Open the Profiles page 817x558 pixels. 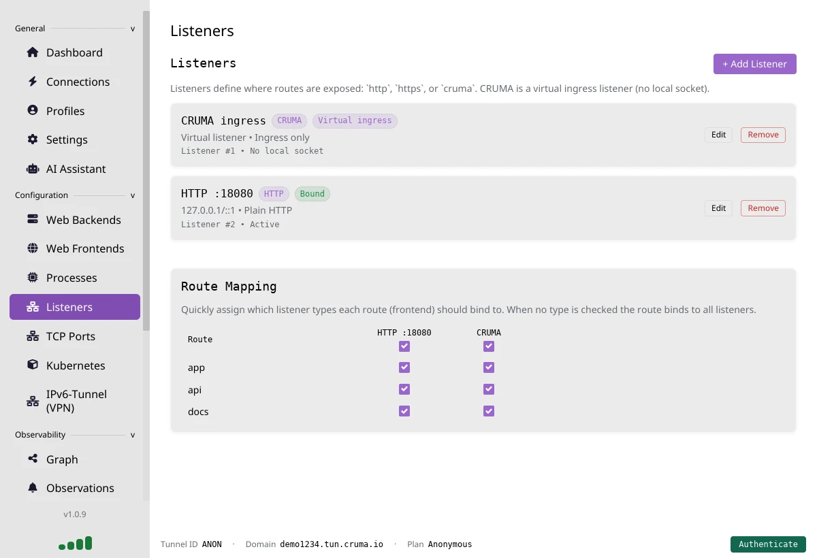(75, 111)
